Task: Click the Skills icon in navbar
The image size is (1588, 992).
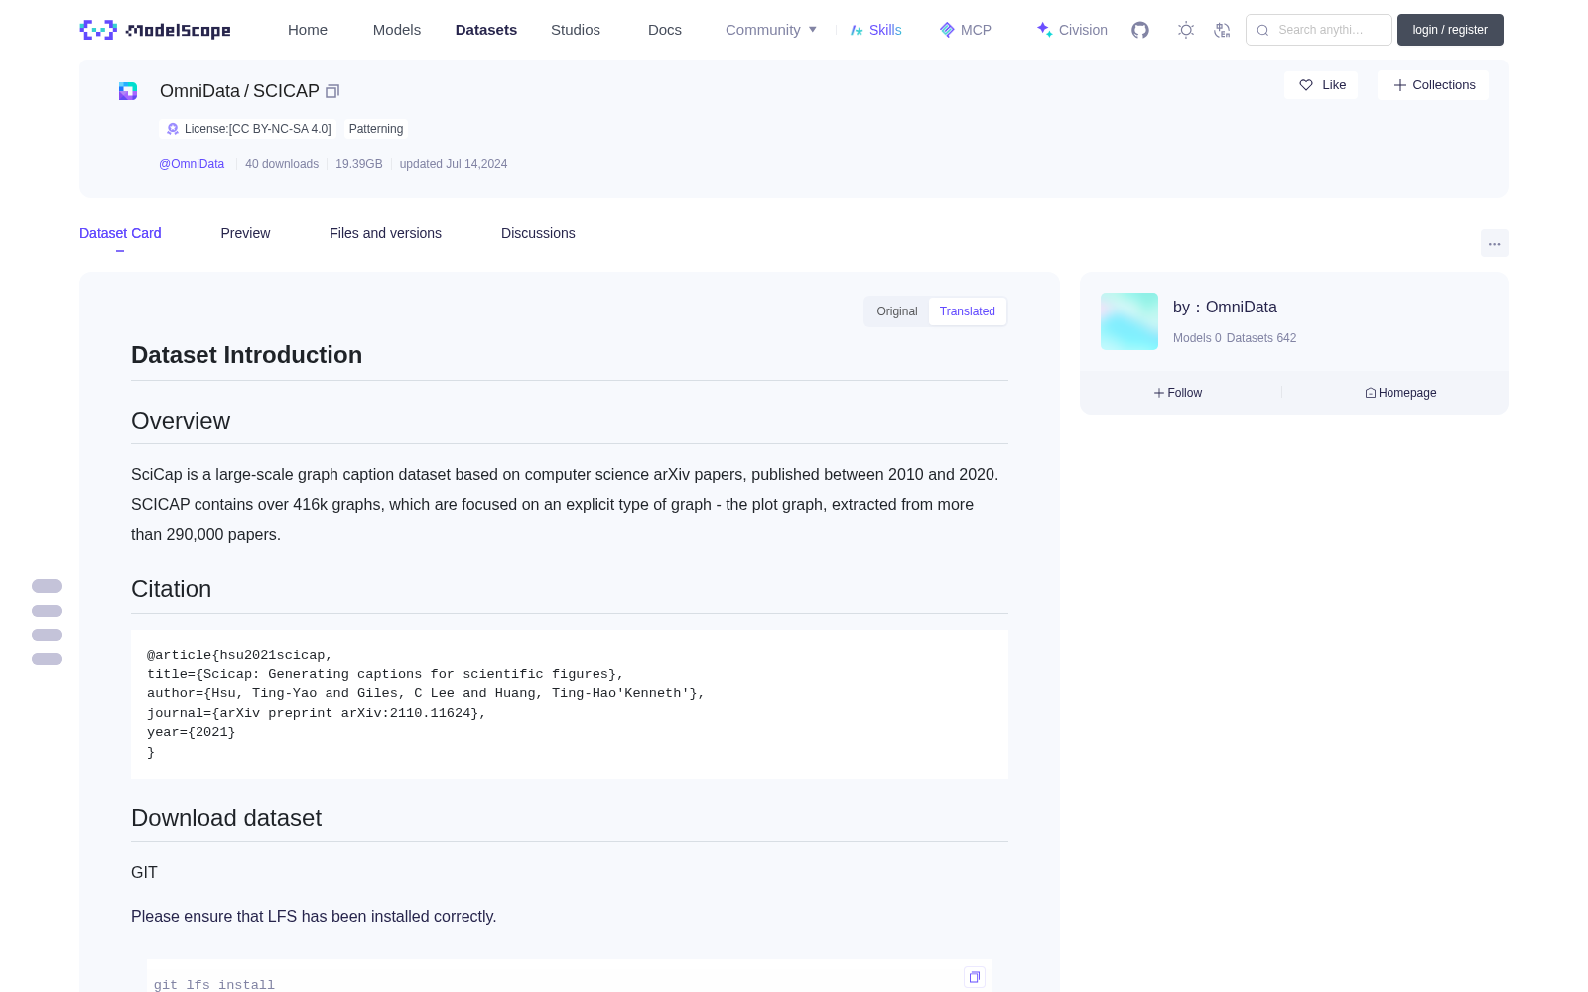Action: [857, 30]
